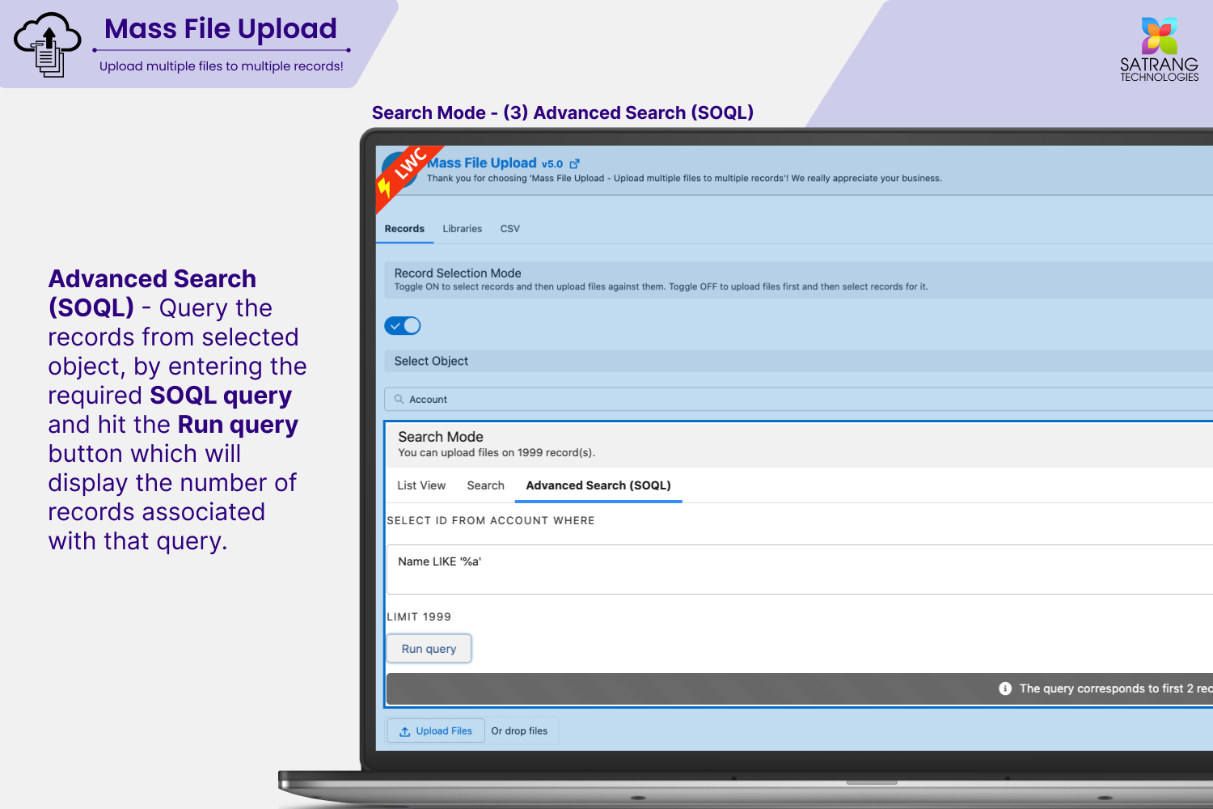Open the CSV tab
The image size is (1213, 809).
pos(510,229)
